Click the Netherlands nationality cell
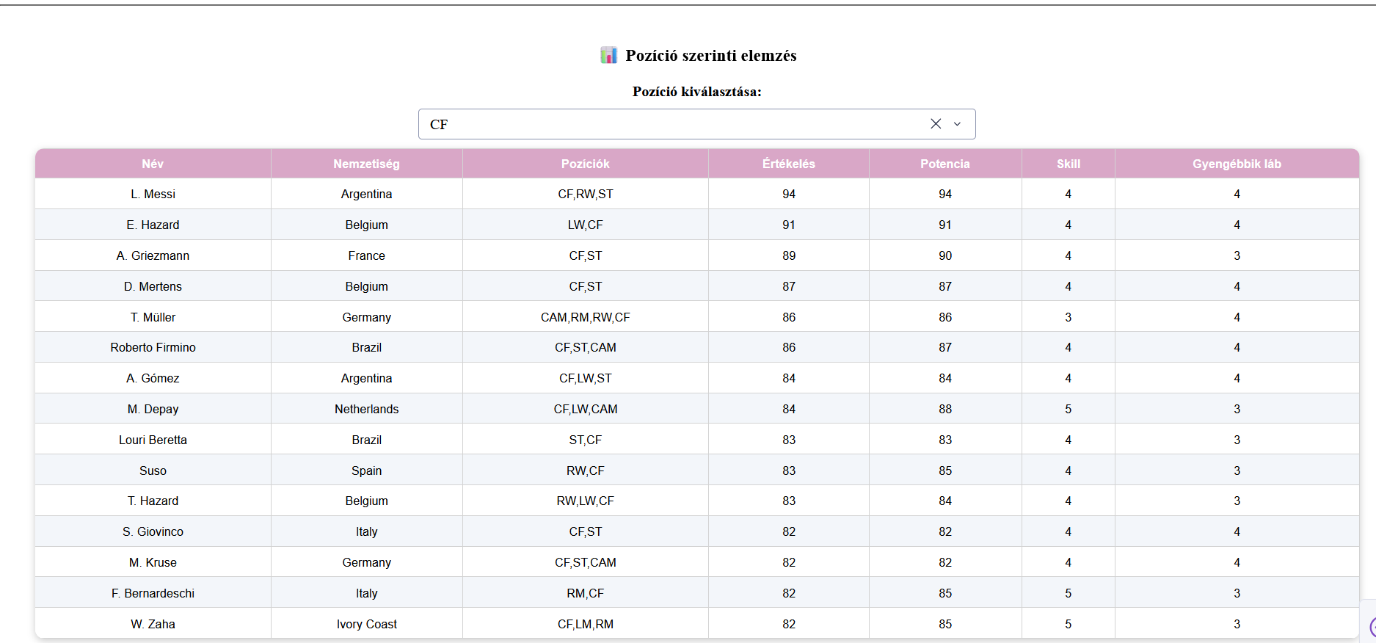Screen dimensions: 1376x643 point(366,409)
